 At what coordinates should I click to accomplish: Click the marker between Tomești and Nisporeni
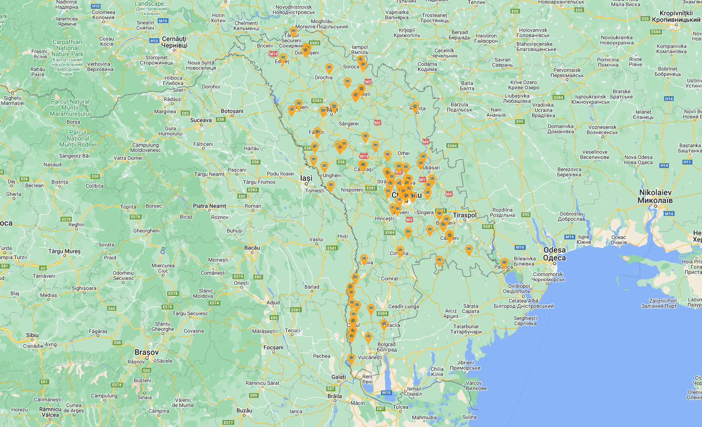[x=331, y=186]
